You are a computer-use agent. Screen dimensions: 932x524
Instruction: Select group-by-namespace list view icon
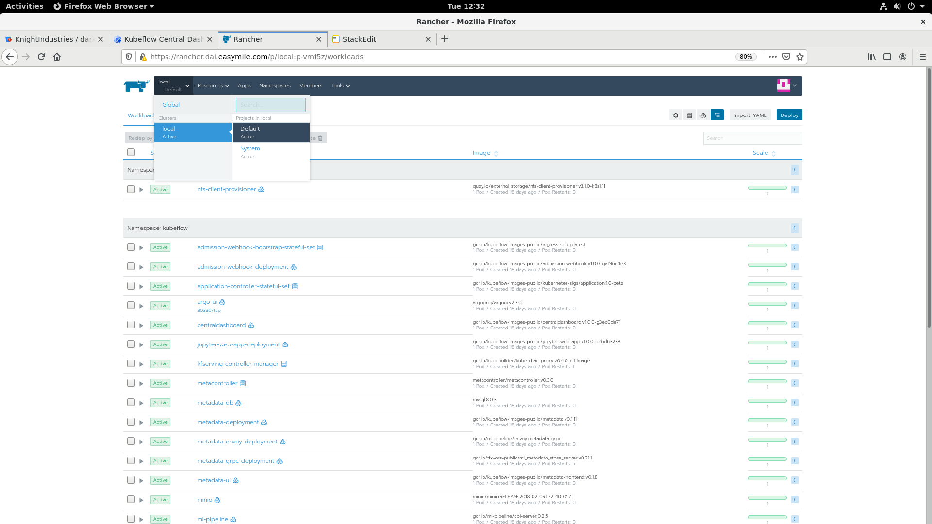point(717,115)
